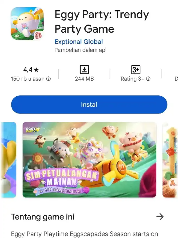The height and width of the screenshot is (238, 178).
Task: Tap the Instal button
Action: coord(89,104)
